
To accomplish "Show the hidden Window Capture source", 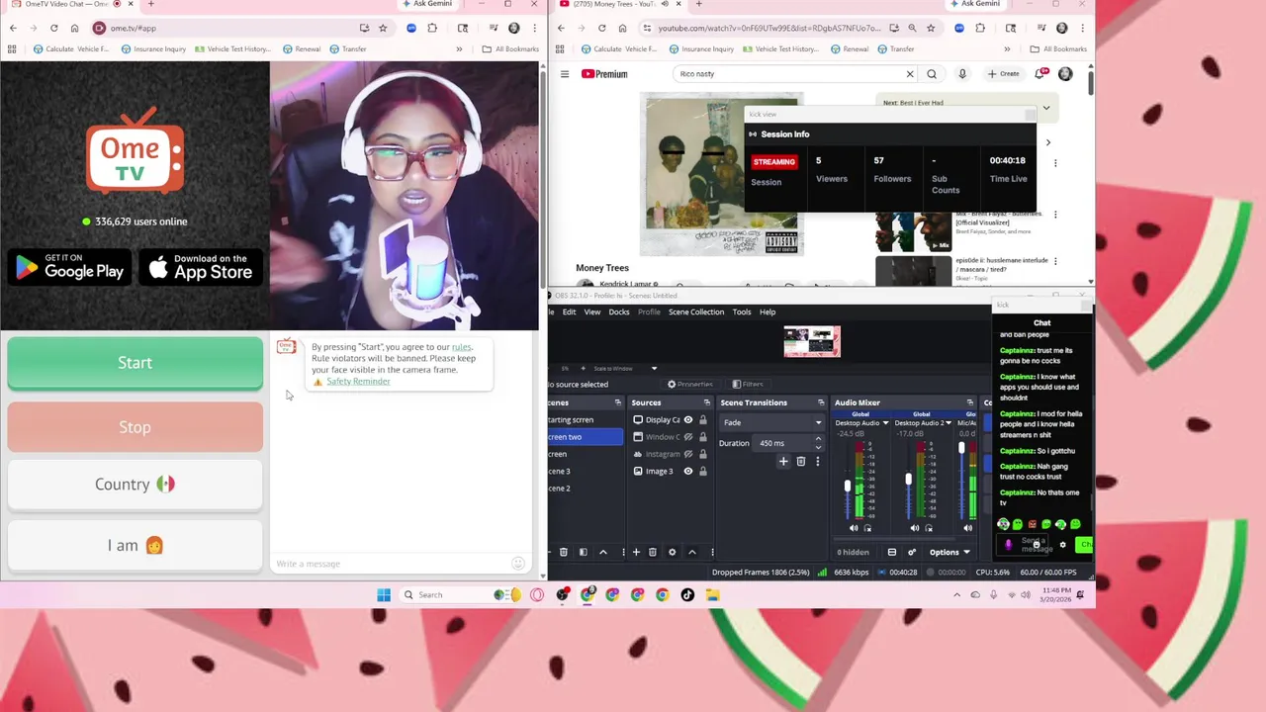I will tap(688, 437).
